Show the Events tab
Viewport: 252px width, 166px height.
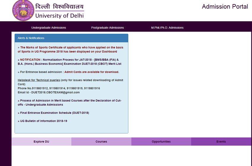click(x=221, y=141)
